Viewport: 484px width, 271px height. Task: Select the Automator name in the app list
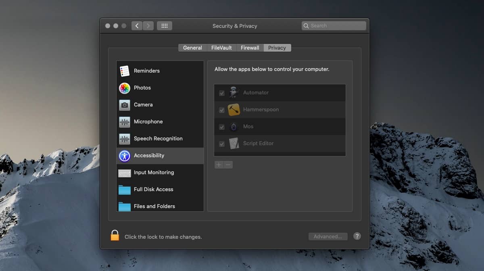(256, 92)
